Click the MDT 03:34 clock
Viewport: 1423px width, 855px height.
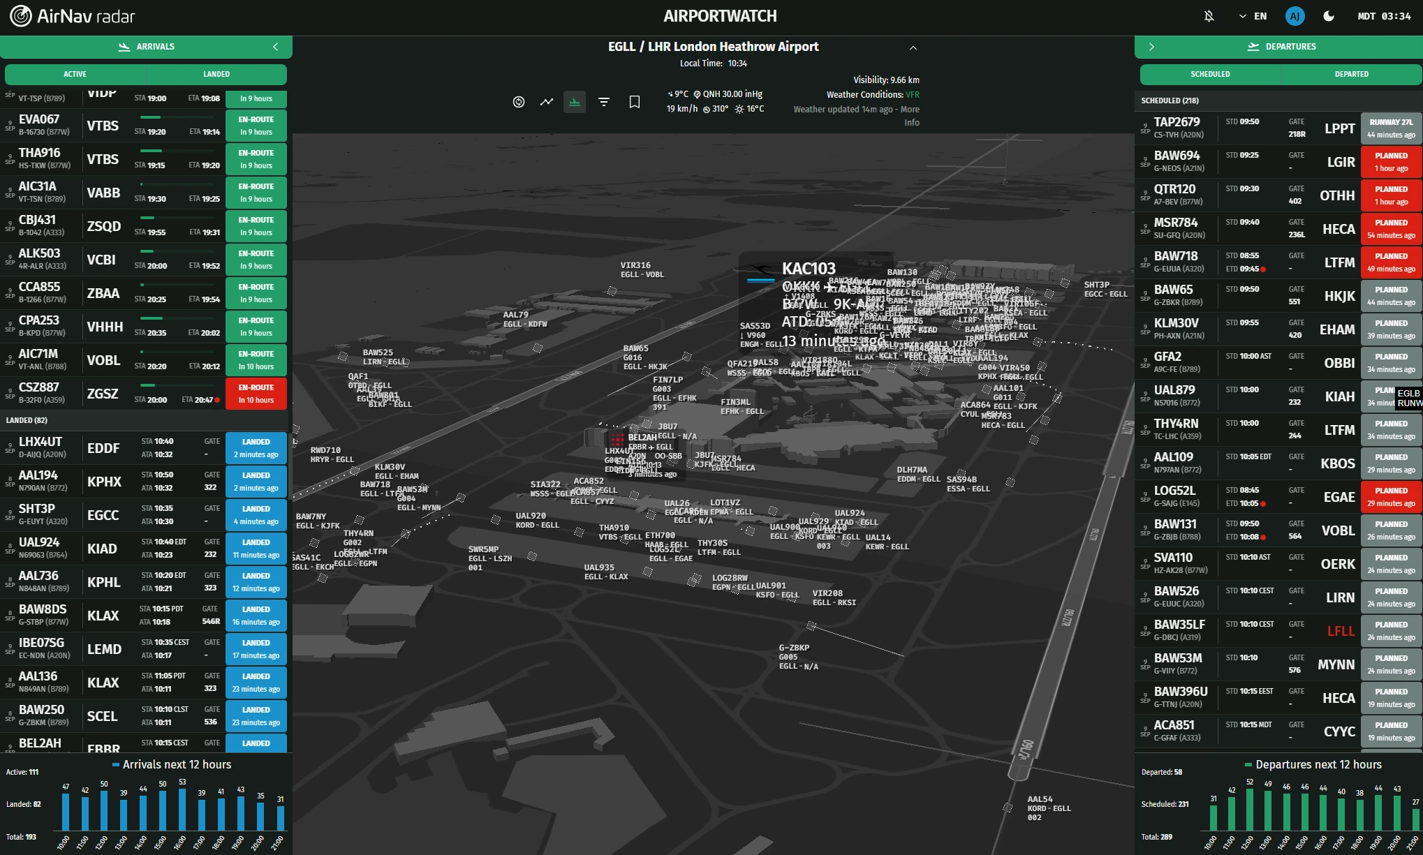(1384, 16)
